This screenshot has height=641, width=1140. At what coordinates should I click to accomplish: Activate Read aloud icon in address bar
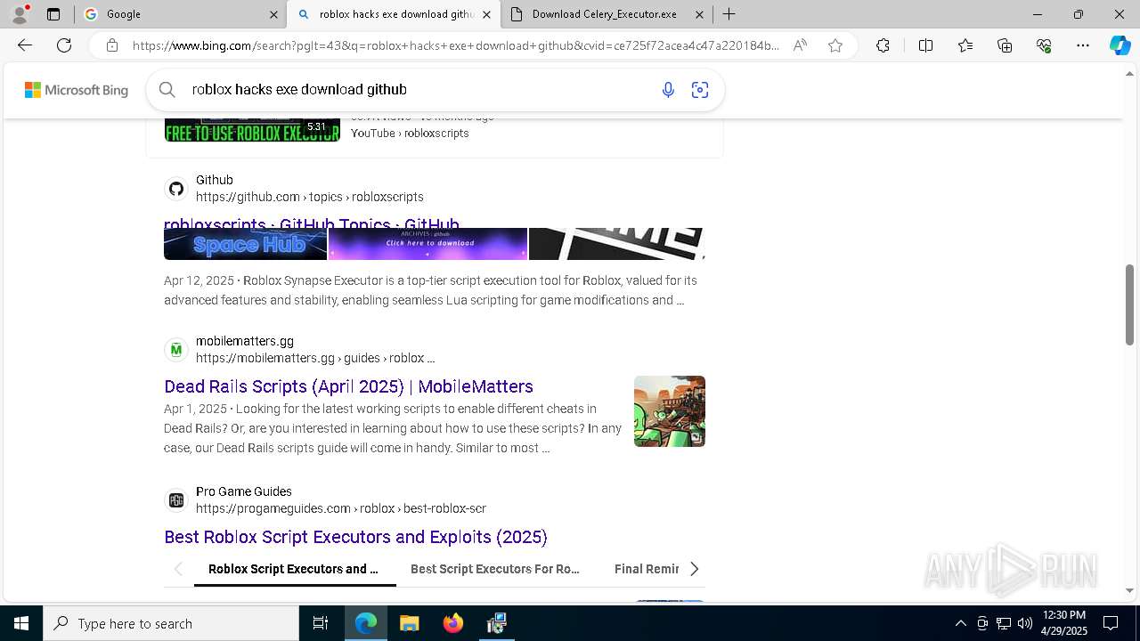pyautogui.click(x=800, y=45)
